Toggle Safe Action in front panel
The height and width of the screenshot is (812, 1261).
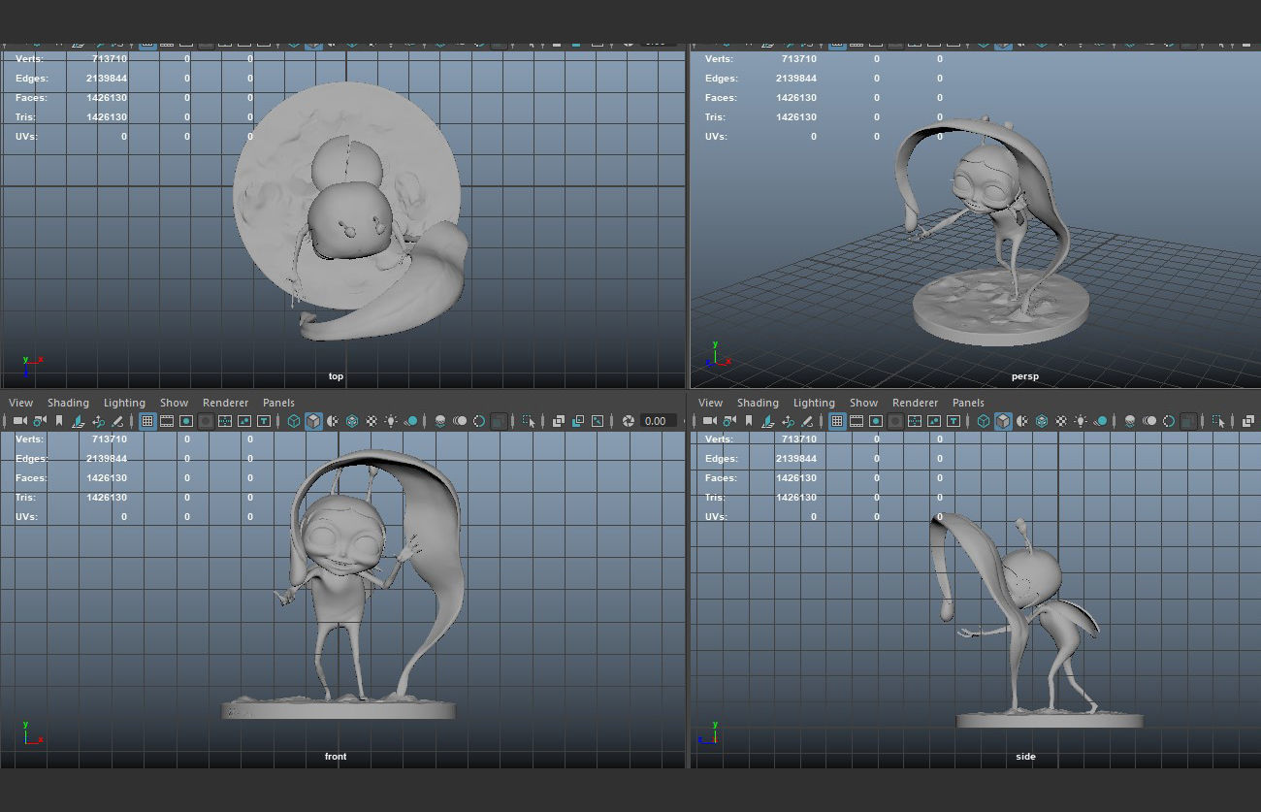244,421
